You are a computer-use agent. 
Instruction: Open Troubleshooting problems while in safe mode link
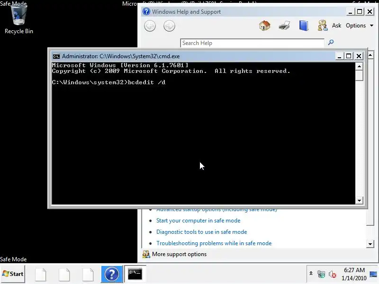click(x=214, y=243)
